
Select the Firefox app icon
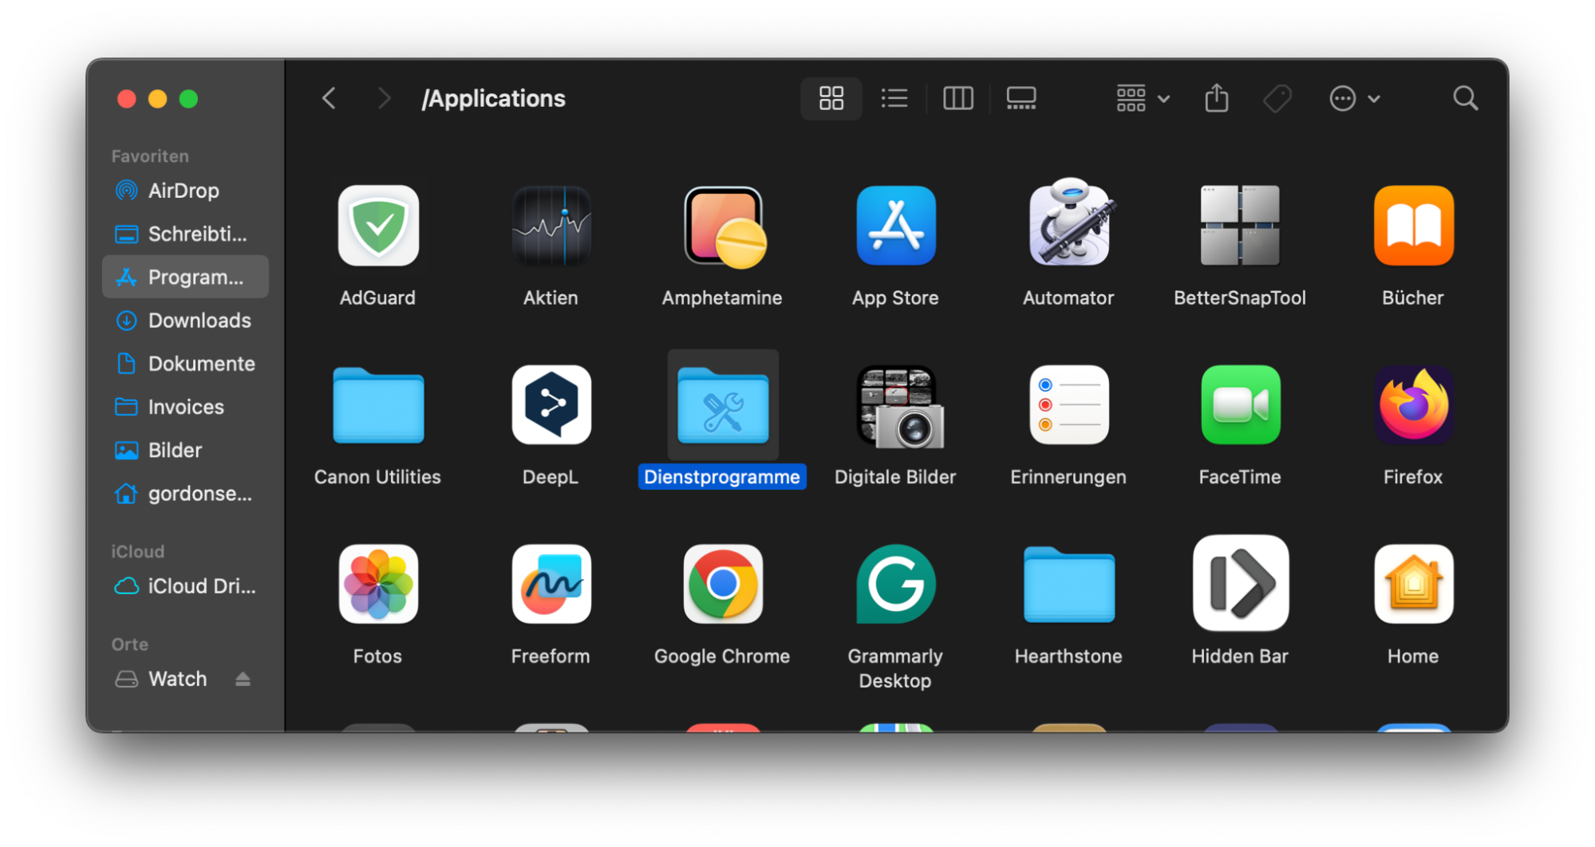point(1413,405)
